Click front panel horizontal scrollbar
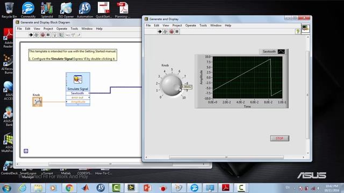The height and width of the screenshot is (193, 344). 226,157
